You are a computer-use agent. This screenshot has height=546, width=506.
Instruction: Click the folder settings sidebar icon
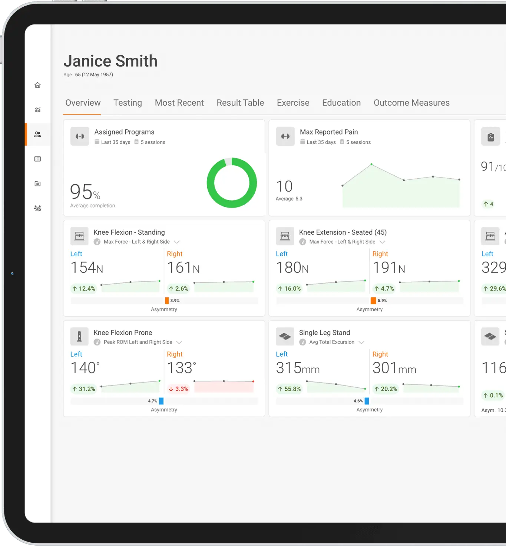37,184
